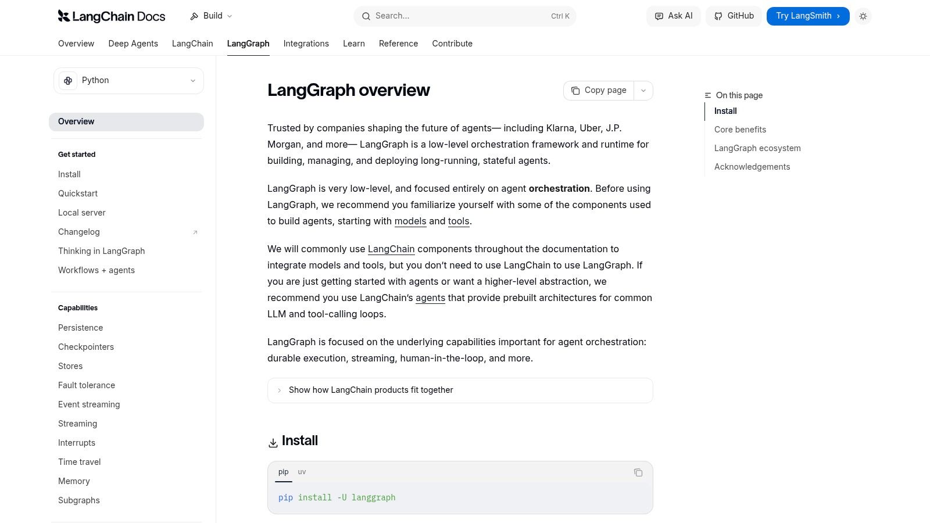The height and width of the screenshot is (523, 930).
Task: Click the GitHub button
Action: click(734, 16)
